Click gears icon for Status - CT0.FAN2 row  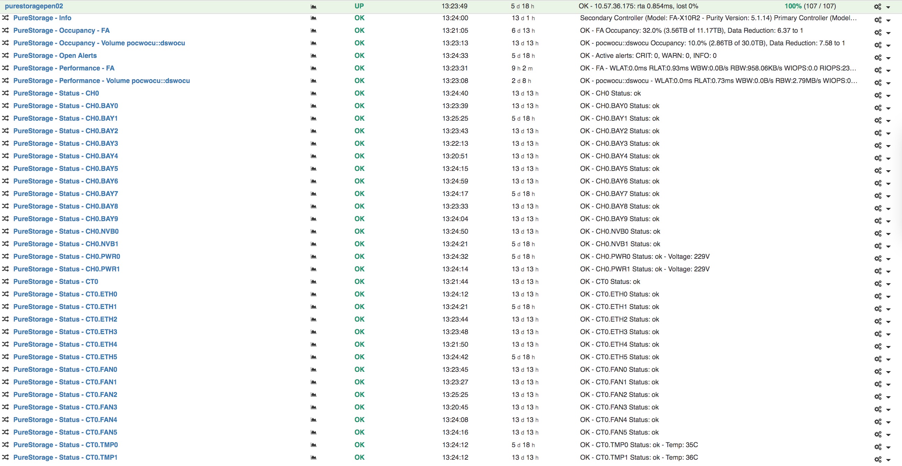[x=878, y=396]
